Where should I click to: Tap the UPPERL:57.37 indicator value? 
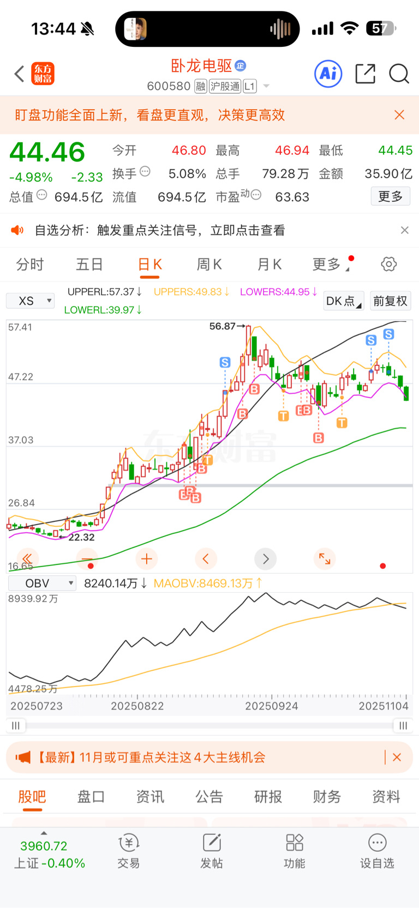click(105, 292)
